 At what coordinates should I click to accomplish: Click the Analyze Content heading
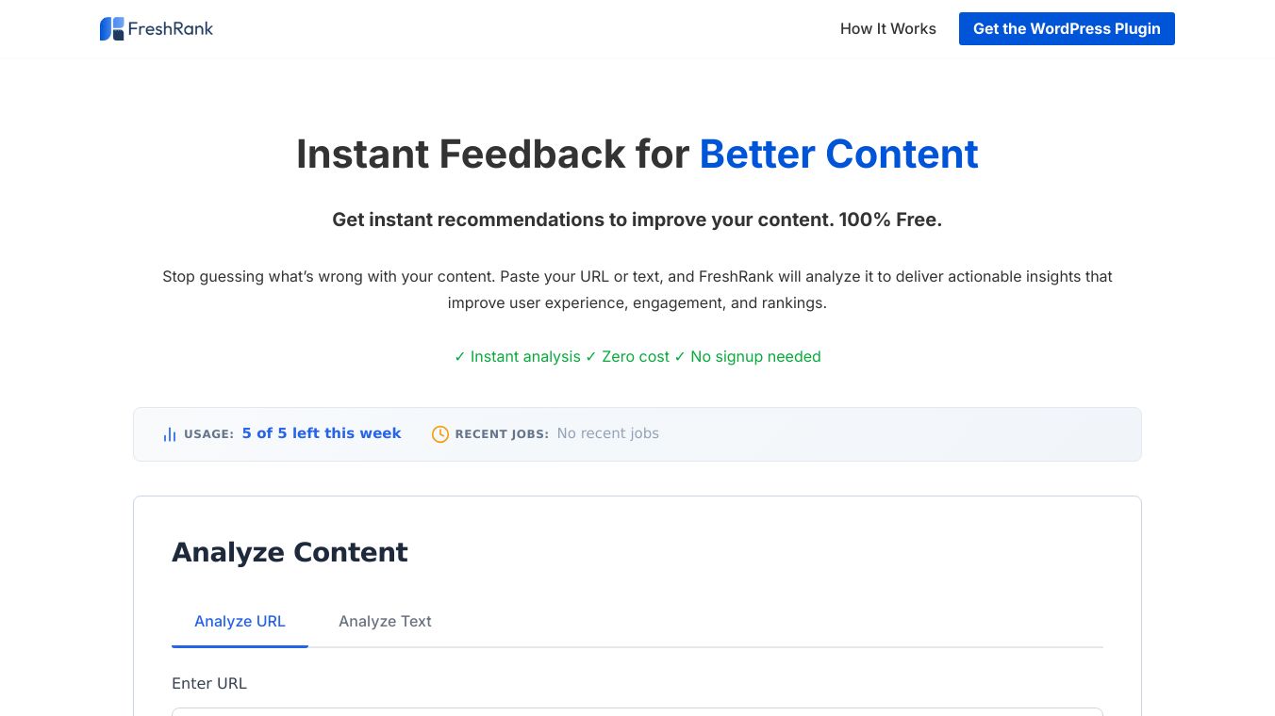(290, 552)
